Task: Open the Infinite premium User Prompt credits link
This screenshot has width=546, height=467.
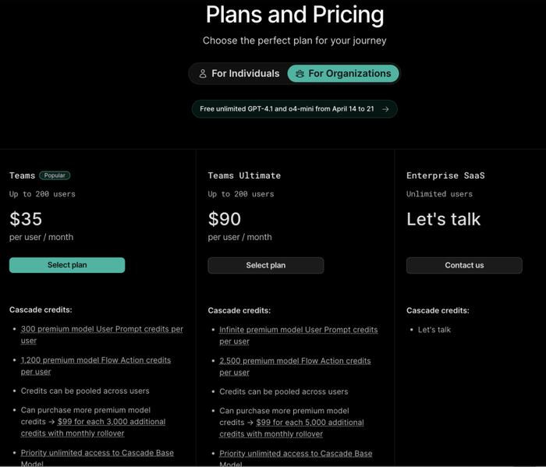Action: pyautogui.click(x=299, y=335)
